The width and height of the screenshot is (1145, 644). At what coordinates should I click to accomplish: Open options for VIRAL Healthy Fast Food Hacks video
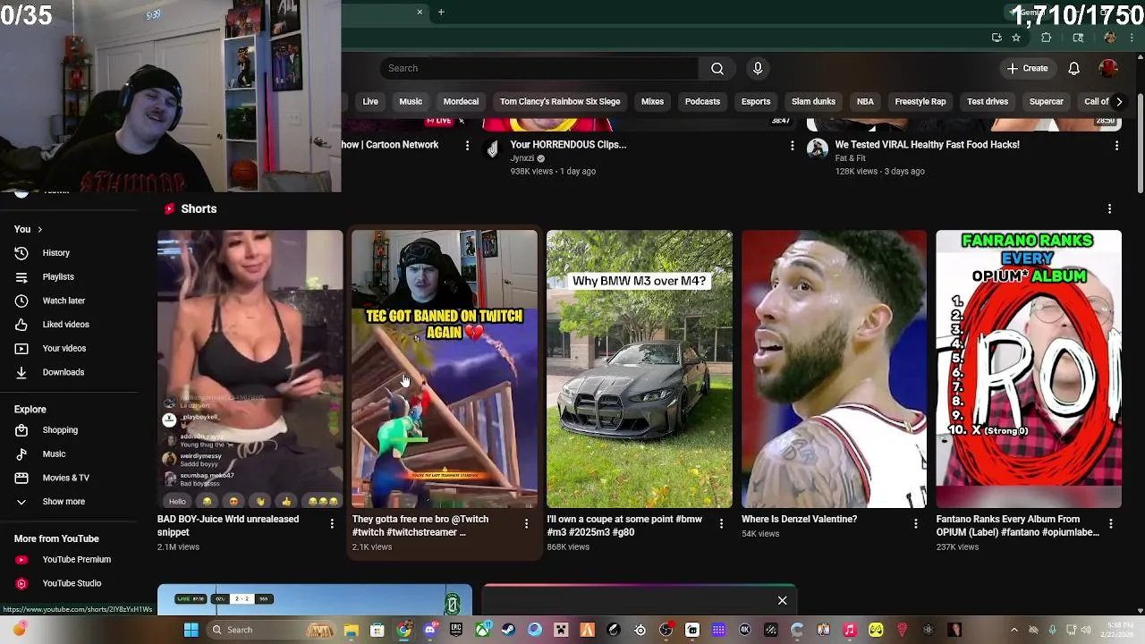click(x=1116, y=145)
